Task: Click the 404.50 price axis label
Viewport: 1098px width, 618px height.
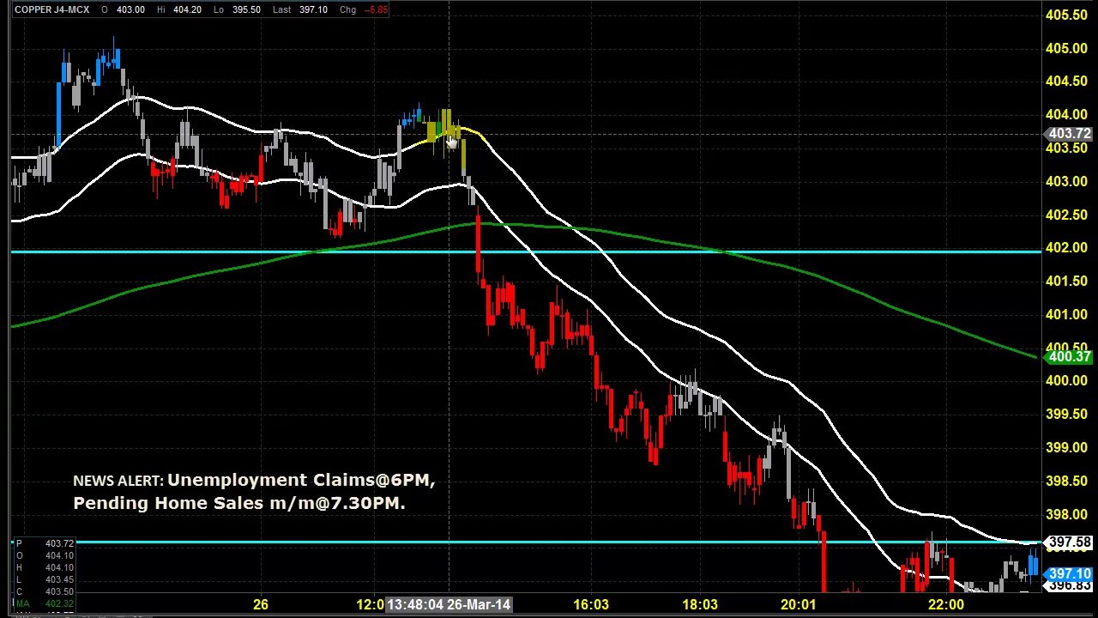Action: tap(1066, 81)
